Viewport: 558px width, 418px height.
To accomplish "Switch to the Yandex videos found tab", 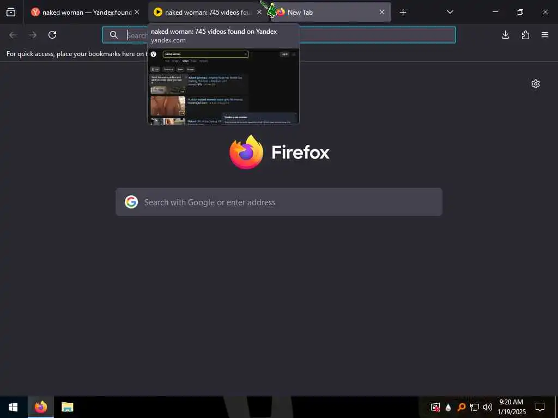I will point(207,12).
